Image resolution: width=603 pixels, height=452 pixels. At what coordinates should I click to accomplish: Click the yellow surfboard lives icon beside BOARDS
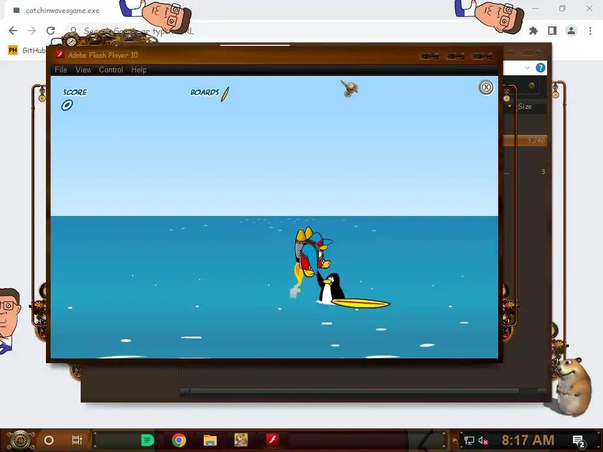[225, 94]
